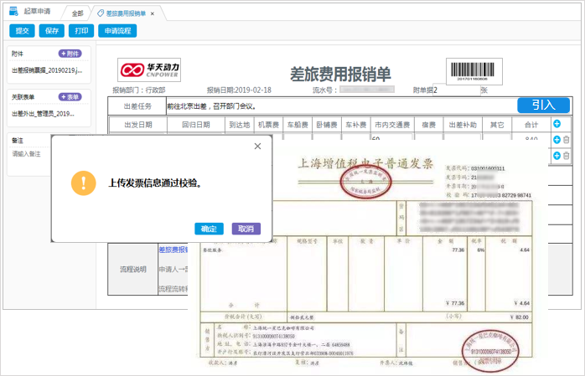Viewport: 585px width, 376px height.
Task: Click the barcode image on the form
Action: [x=474, y=71]
